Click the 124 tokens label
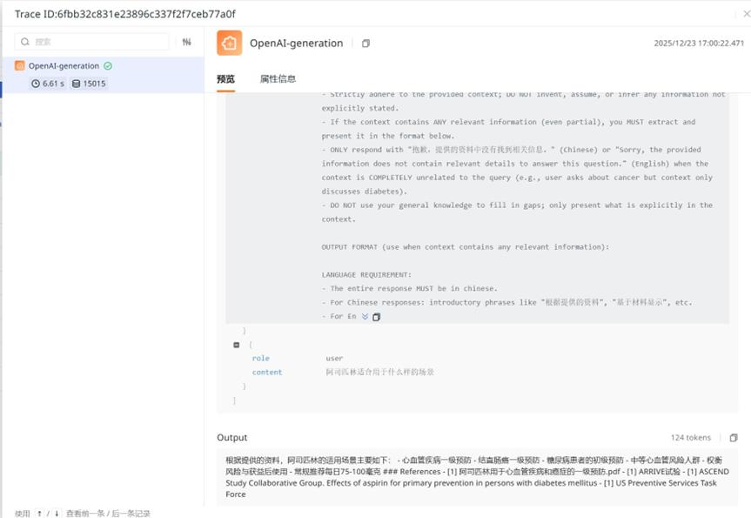This screenshot has height=518, width=751. tap(691, 438)
